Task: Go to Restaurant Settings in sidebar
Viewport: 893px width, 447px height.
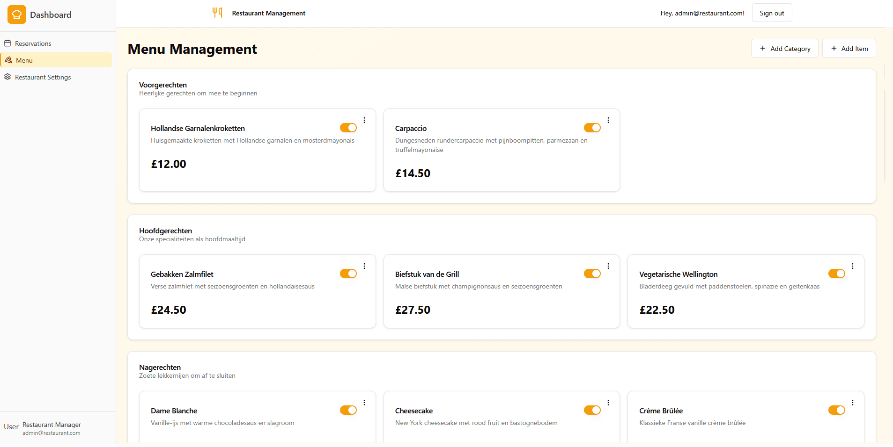Action: 43,77
